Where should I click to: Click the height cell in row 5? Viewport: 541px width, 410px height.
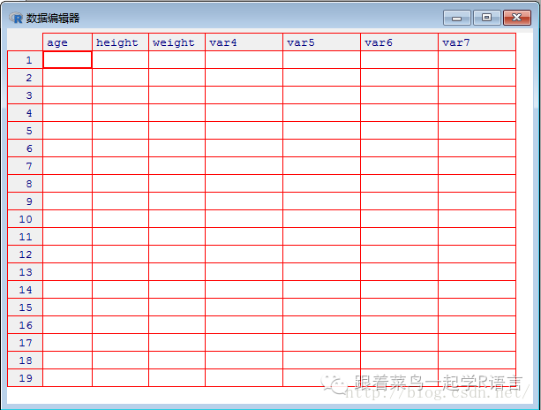[120, 131]
